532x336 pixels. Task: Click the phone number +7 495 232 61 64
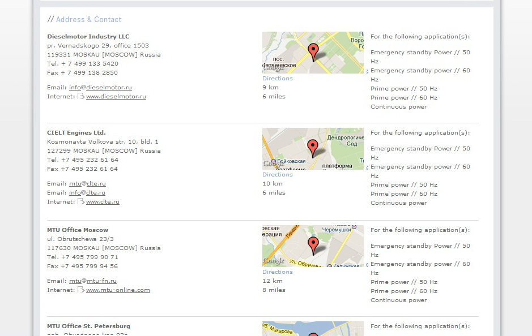pos(90,160)
